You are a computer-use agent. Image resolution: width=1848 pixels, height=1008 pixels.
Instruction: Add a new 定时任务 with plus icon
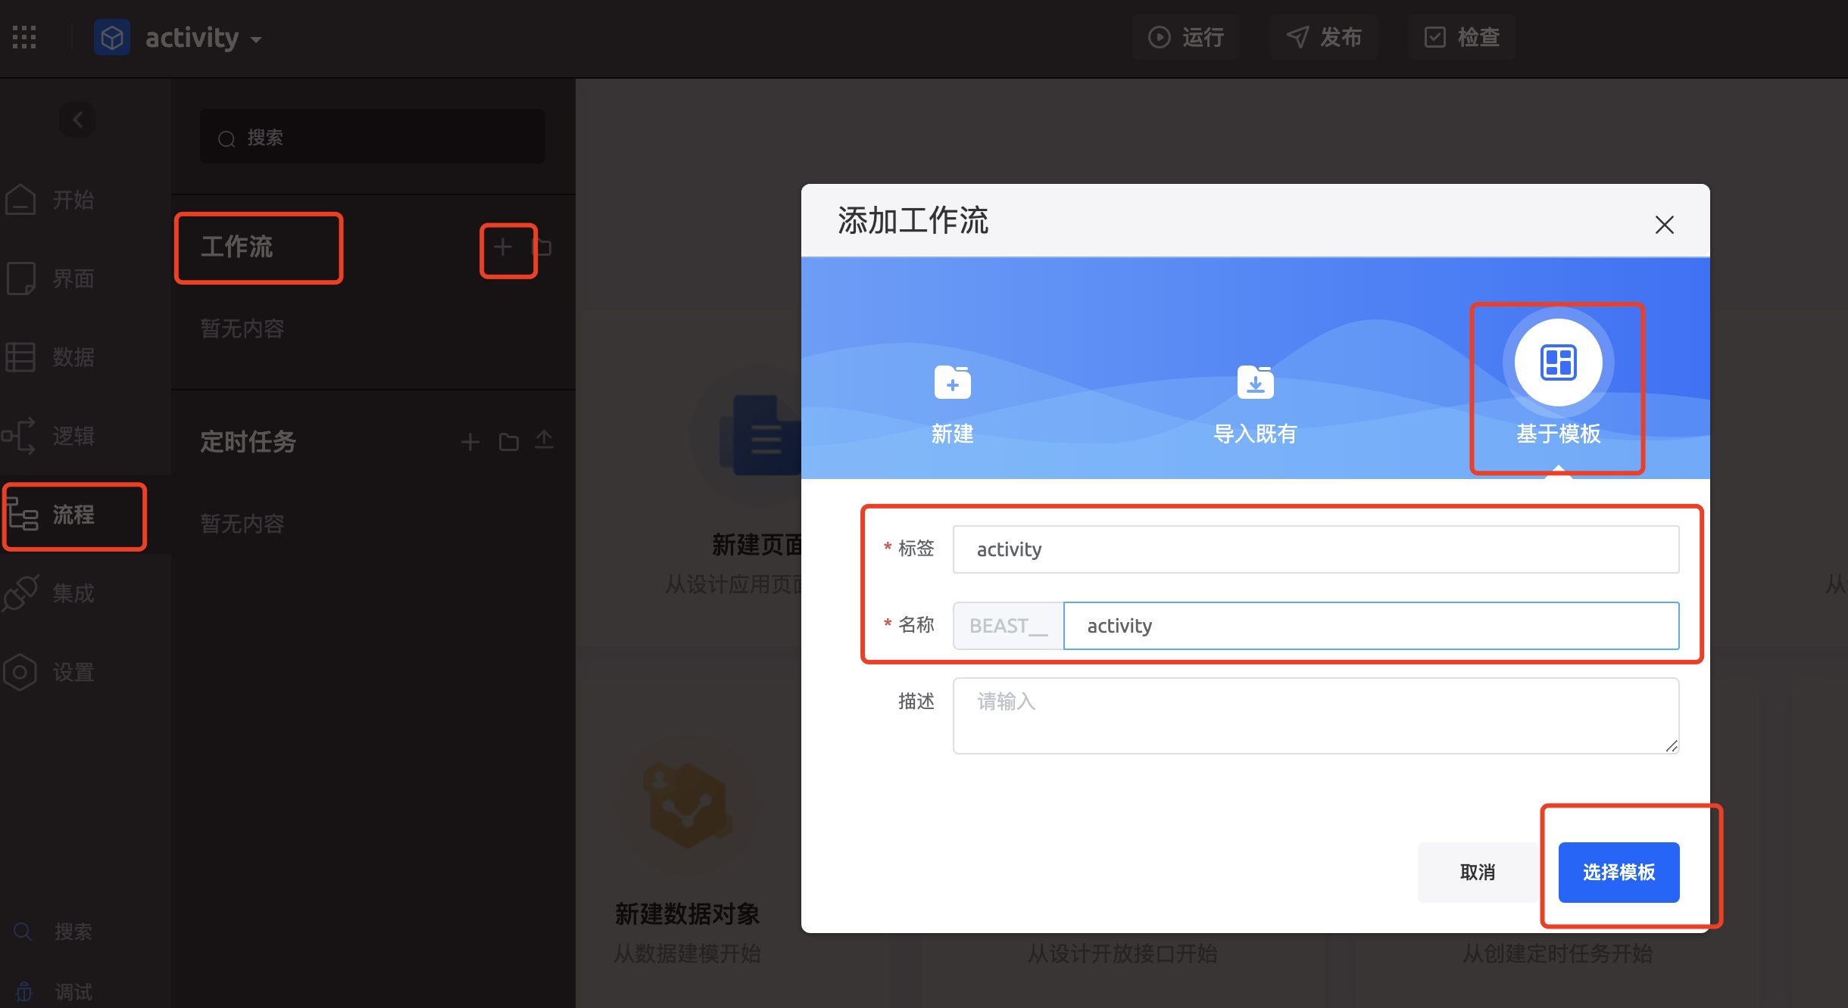(x=470, y=442)
